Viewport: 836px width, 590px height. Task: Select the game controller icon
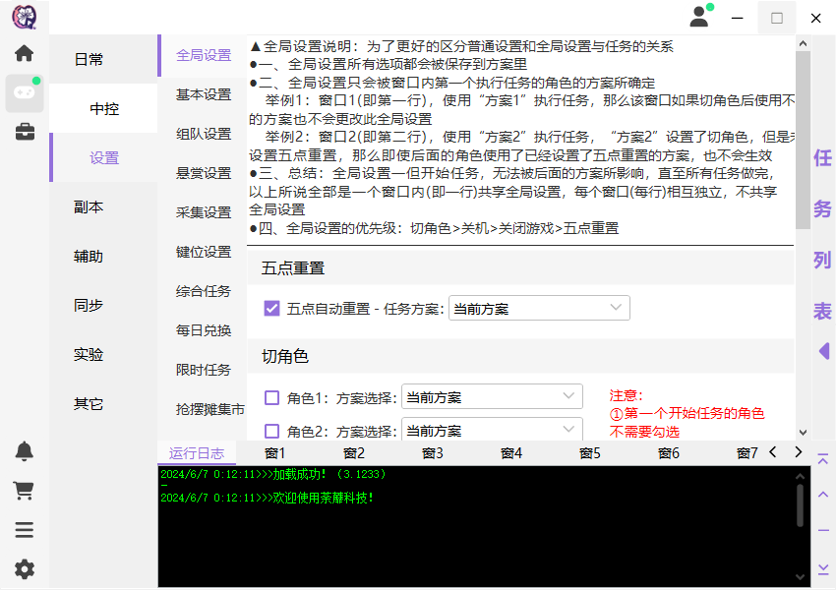[24, 92]
